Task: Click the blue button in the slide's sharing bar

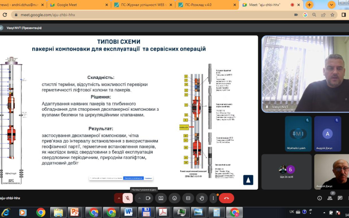Action: point(133,178)
